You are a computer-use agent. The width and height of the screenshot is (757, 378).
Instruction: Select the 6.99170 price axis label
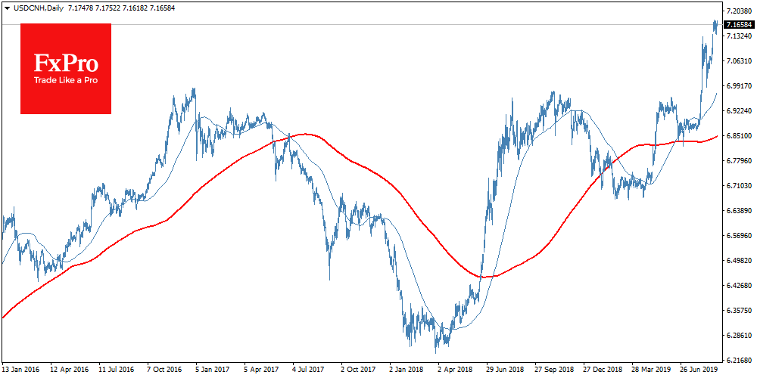coord(739,86)
